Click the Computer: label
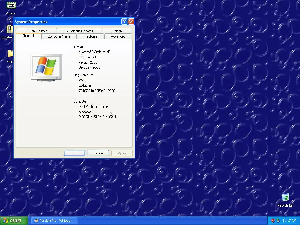 click(80, 101)
